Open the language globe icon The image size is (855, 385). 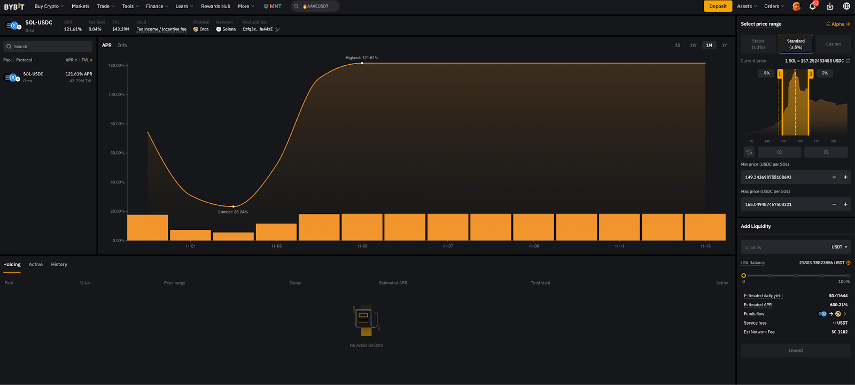[846, 6]
